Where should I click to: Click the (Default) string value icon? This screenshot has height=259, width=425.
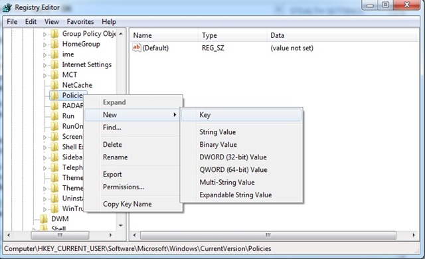pyautogui.click(x=137, y=48)
